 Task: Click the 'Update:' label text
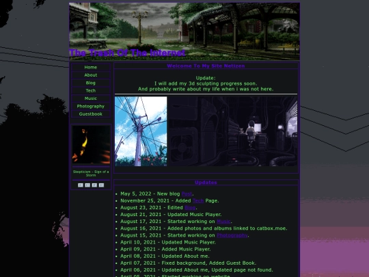[x=206, y=78]
